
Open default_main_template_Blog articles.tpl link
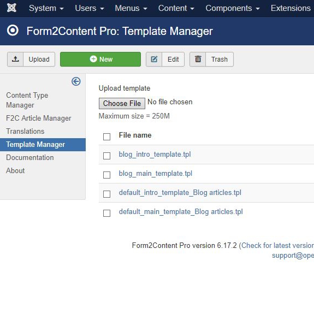(181, 212)
